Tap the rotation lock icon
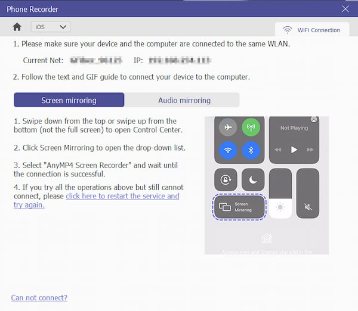Viewport: 358px width, 311px height. 226,180
